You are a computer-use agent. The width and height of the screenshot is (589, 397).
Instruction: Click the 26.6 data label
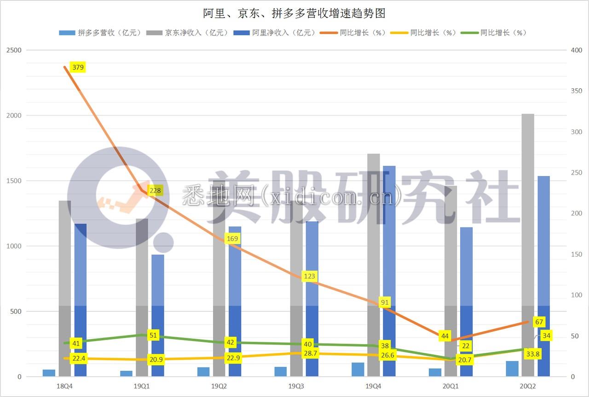388,355
